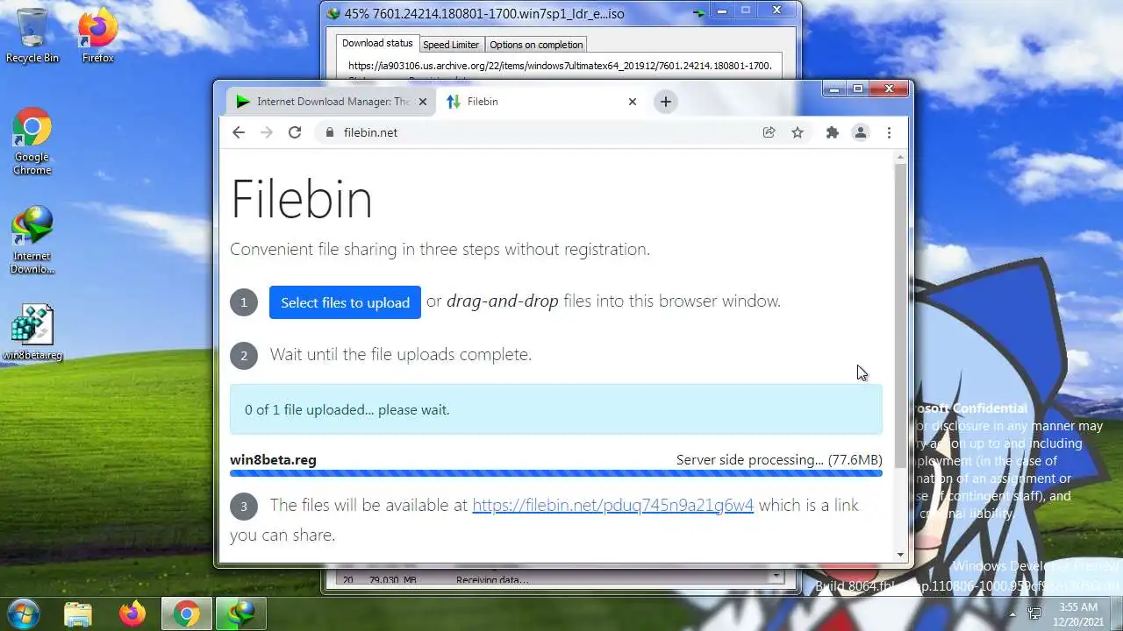Go back using Chrome's back arrow
The image size is (1123, 631).
click(x=239, y=132)
